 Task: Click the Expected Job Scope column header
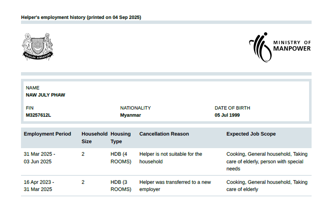[251, 134]
